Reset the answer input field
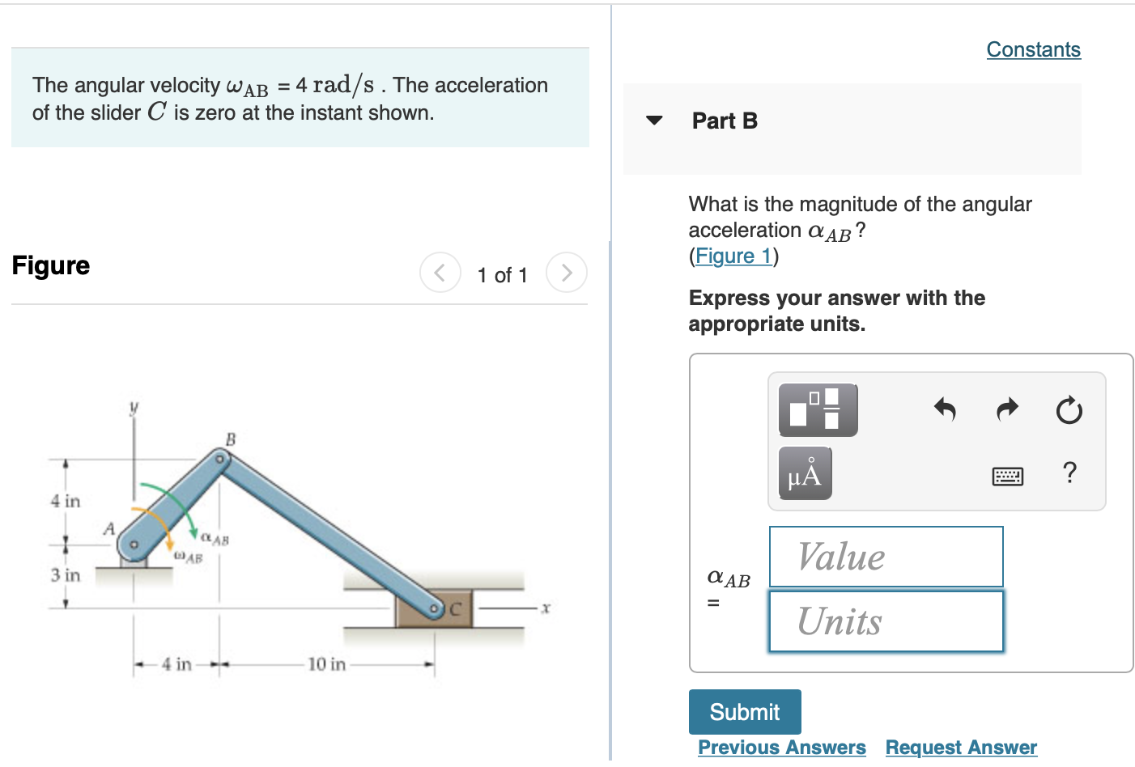 (x=1069, y=410)
